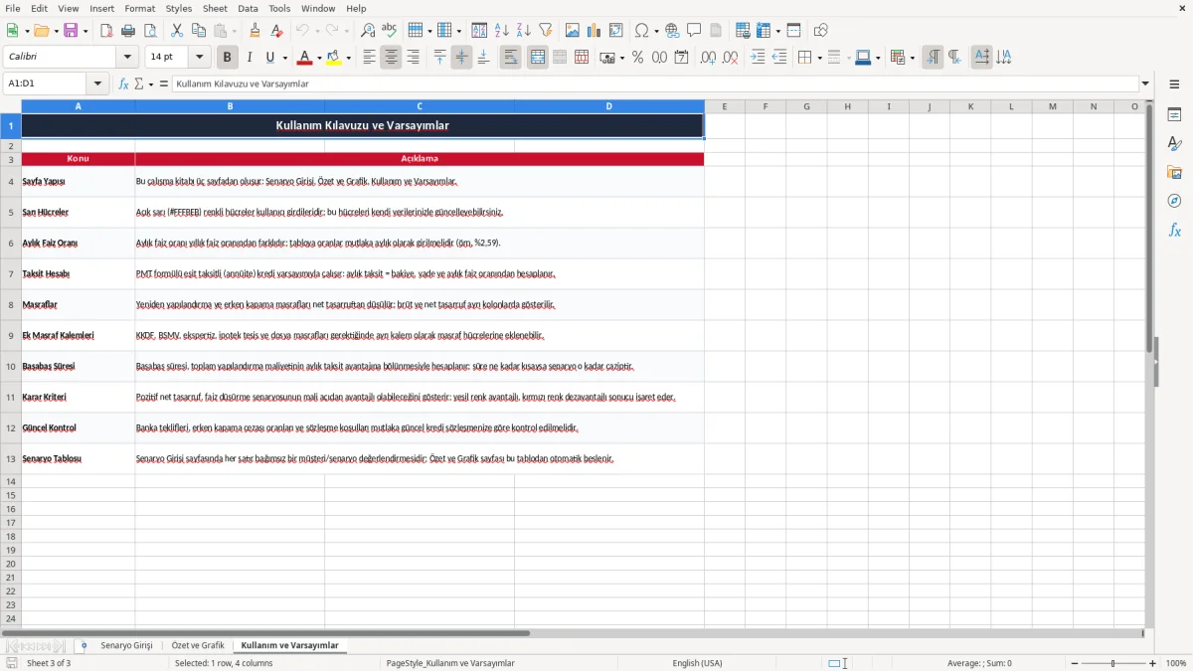Run the Spelling check icon
The image size is (1193, 671).
tap(390, 31)
